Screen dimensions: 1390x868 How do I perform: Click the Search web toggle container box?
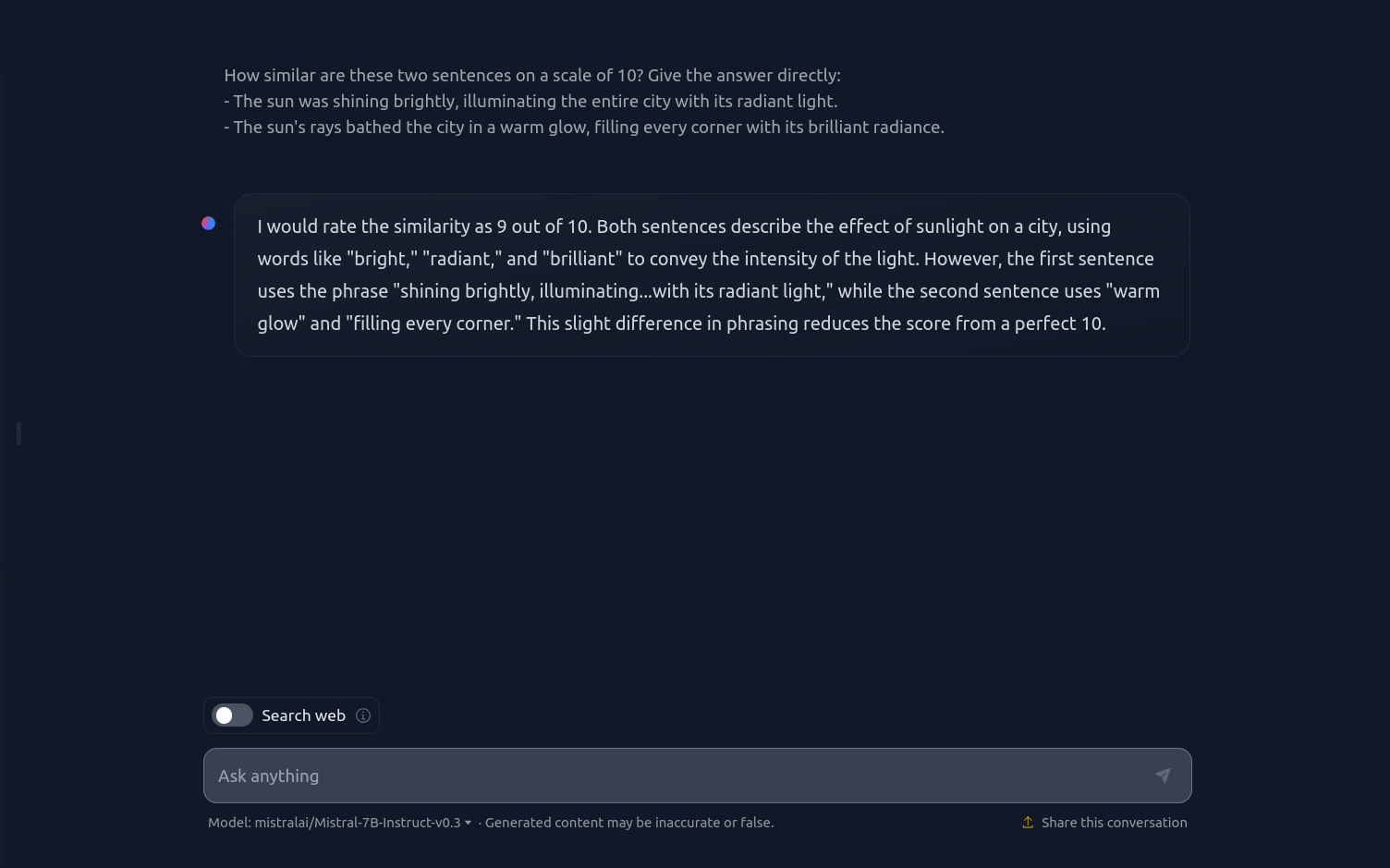point(291,715)
